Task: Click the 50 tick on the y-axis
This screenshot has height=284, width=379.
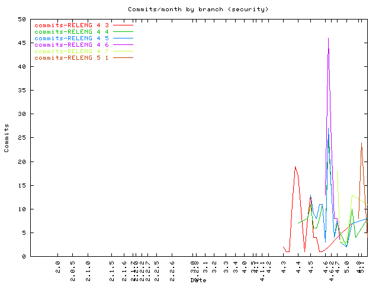Action: pos(21,20)
